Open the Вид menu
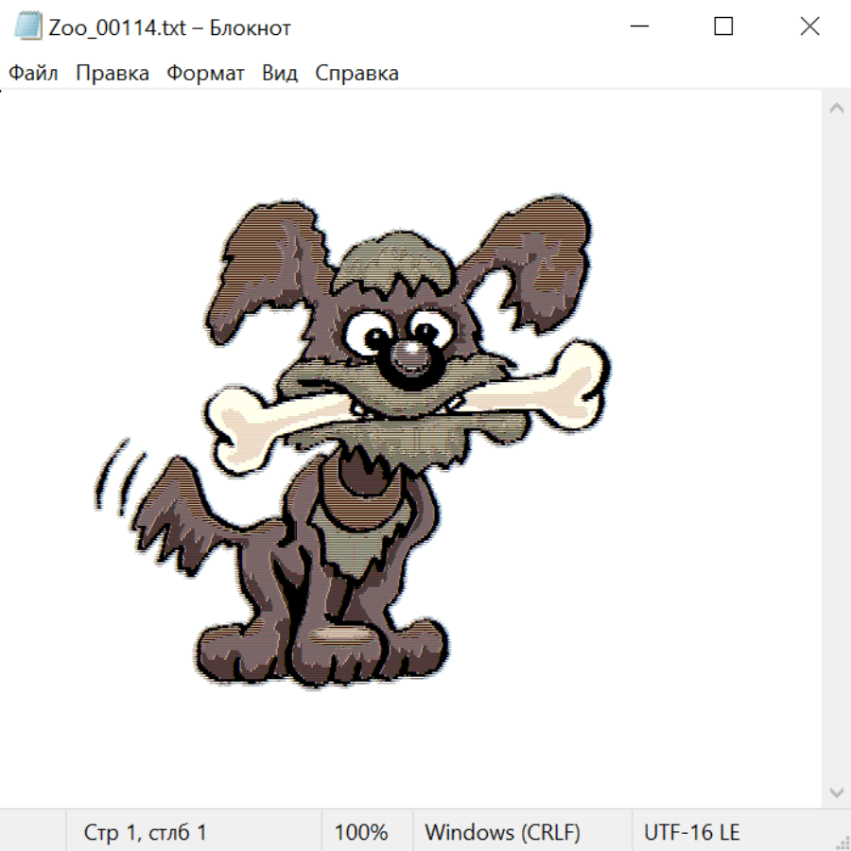 click(x=280, y=74)
